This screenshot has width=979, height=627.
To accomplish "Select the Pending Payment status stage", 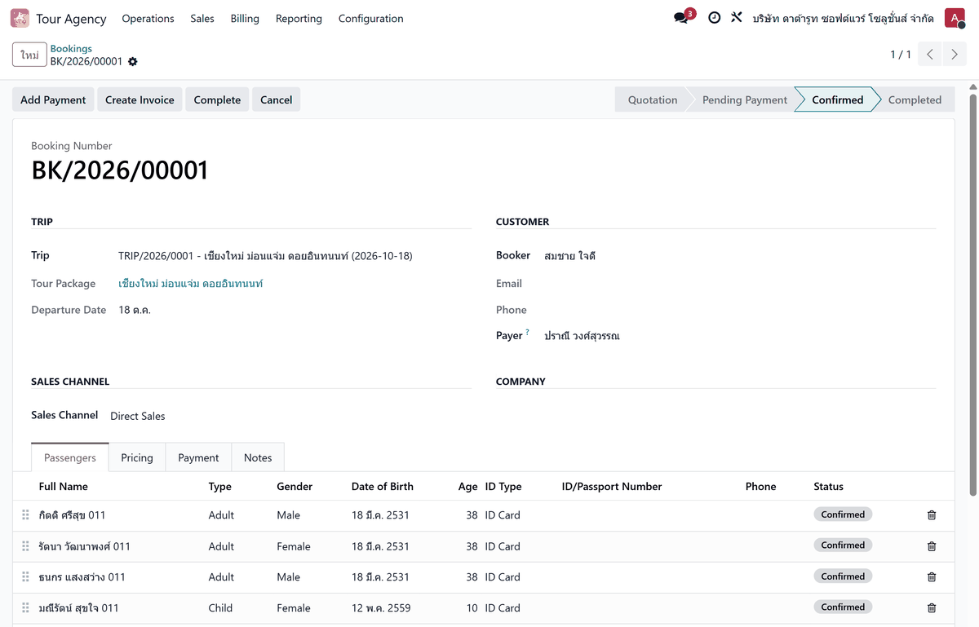I will pyautogui.click(x=745, y=99).
